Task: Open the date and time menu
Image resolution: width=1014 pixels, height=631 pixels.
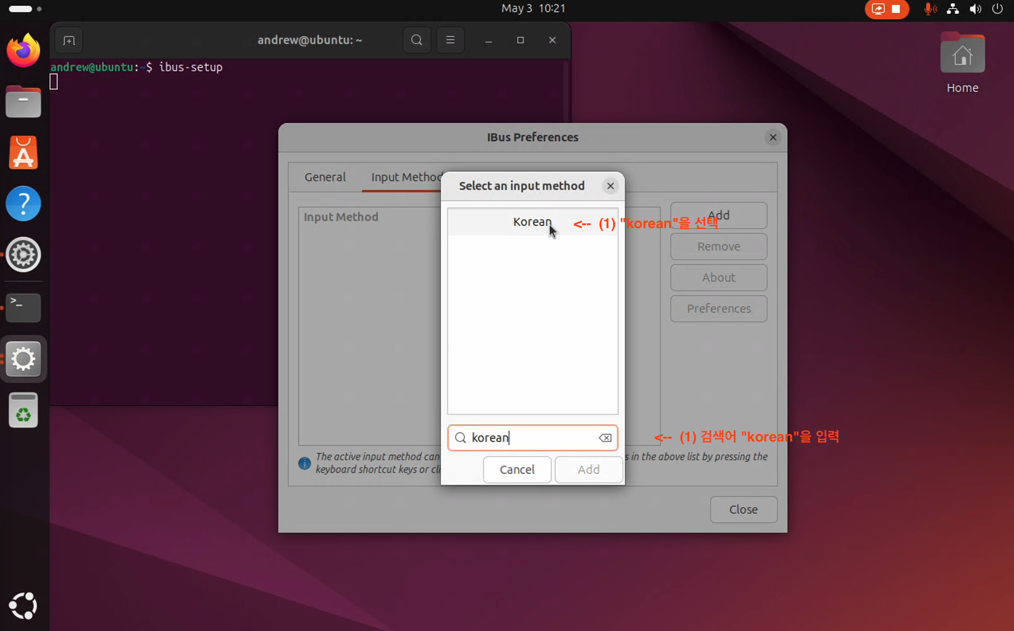Action: (x=533, y=8)
